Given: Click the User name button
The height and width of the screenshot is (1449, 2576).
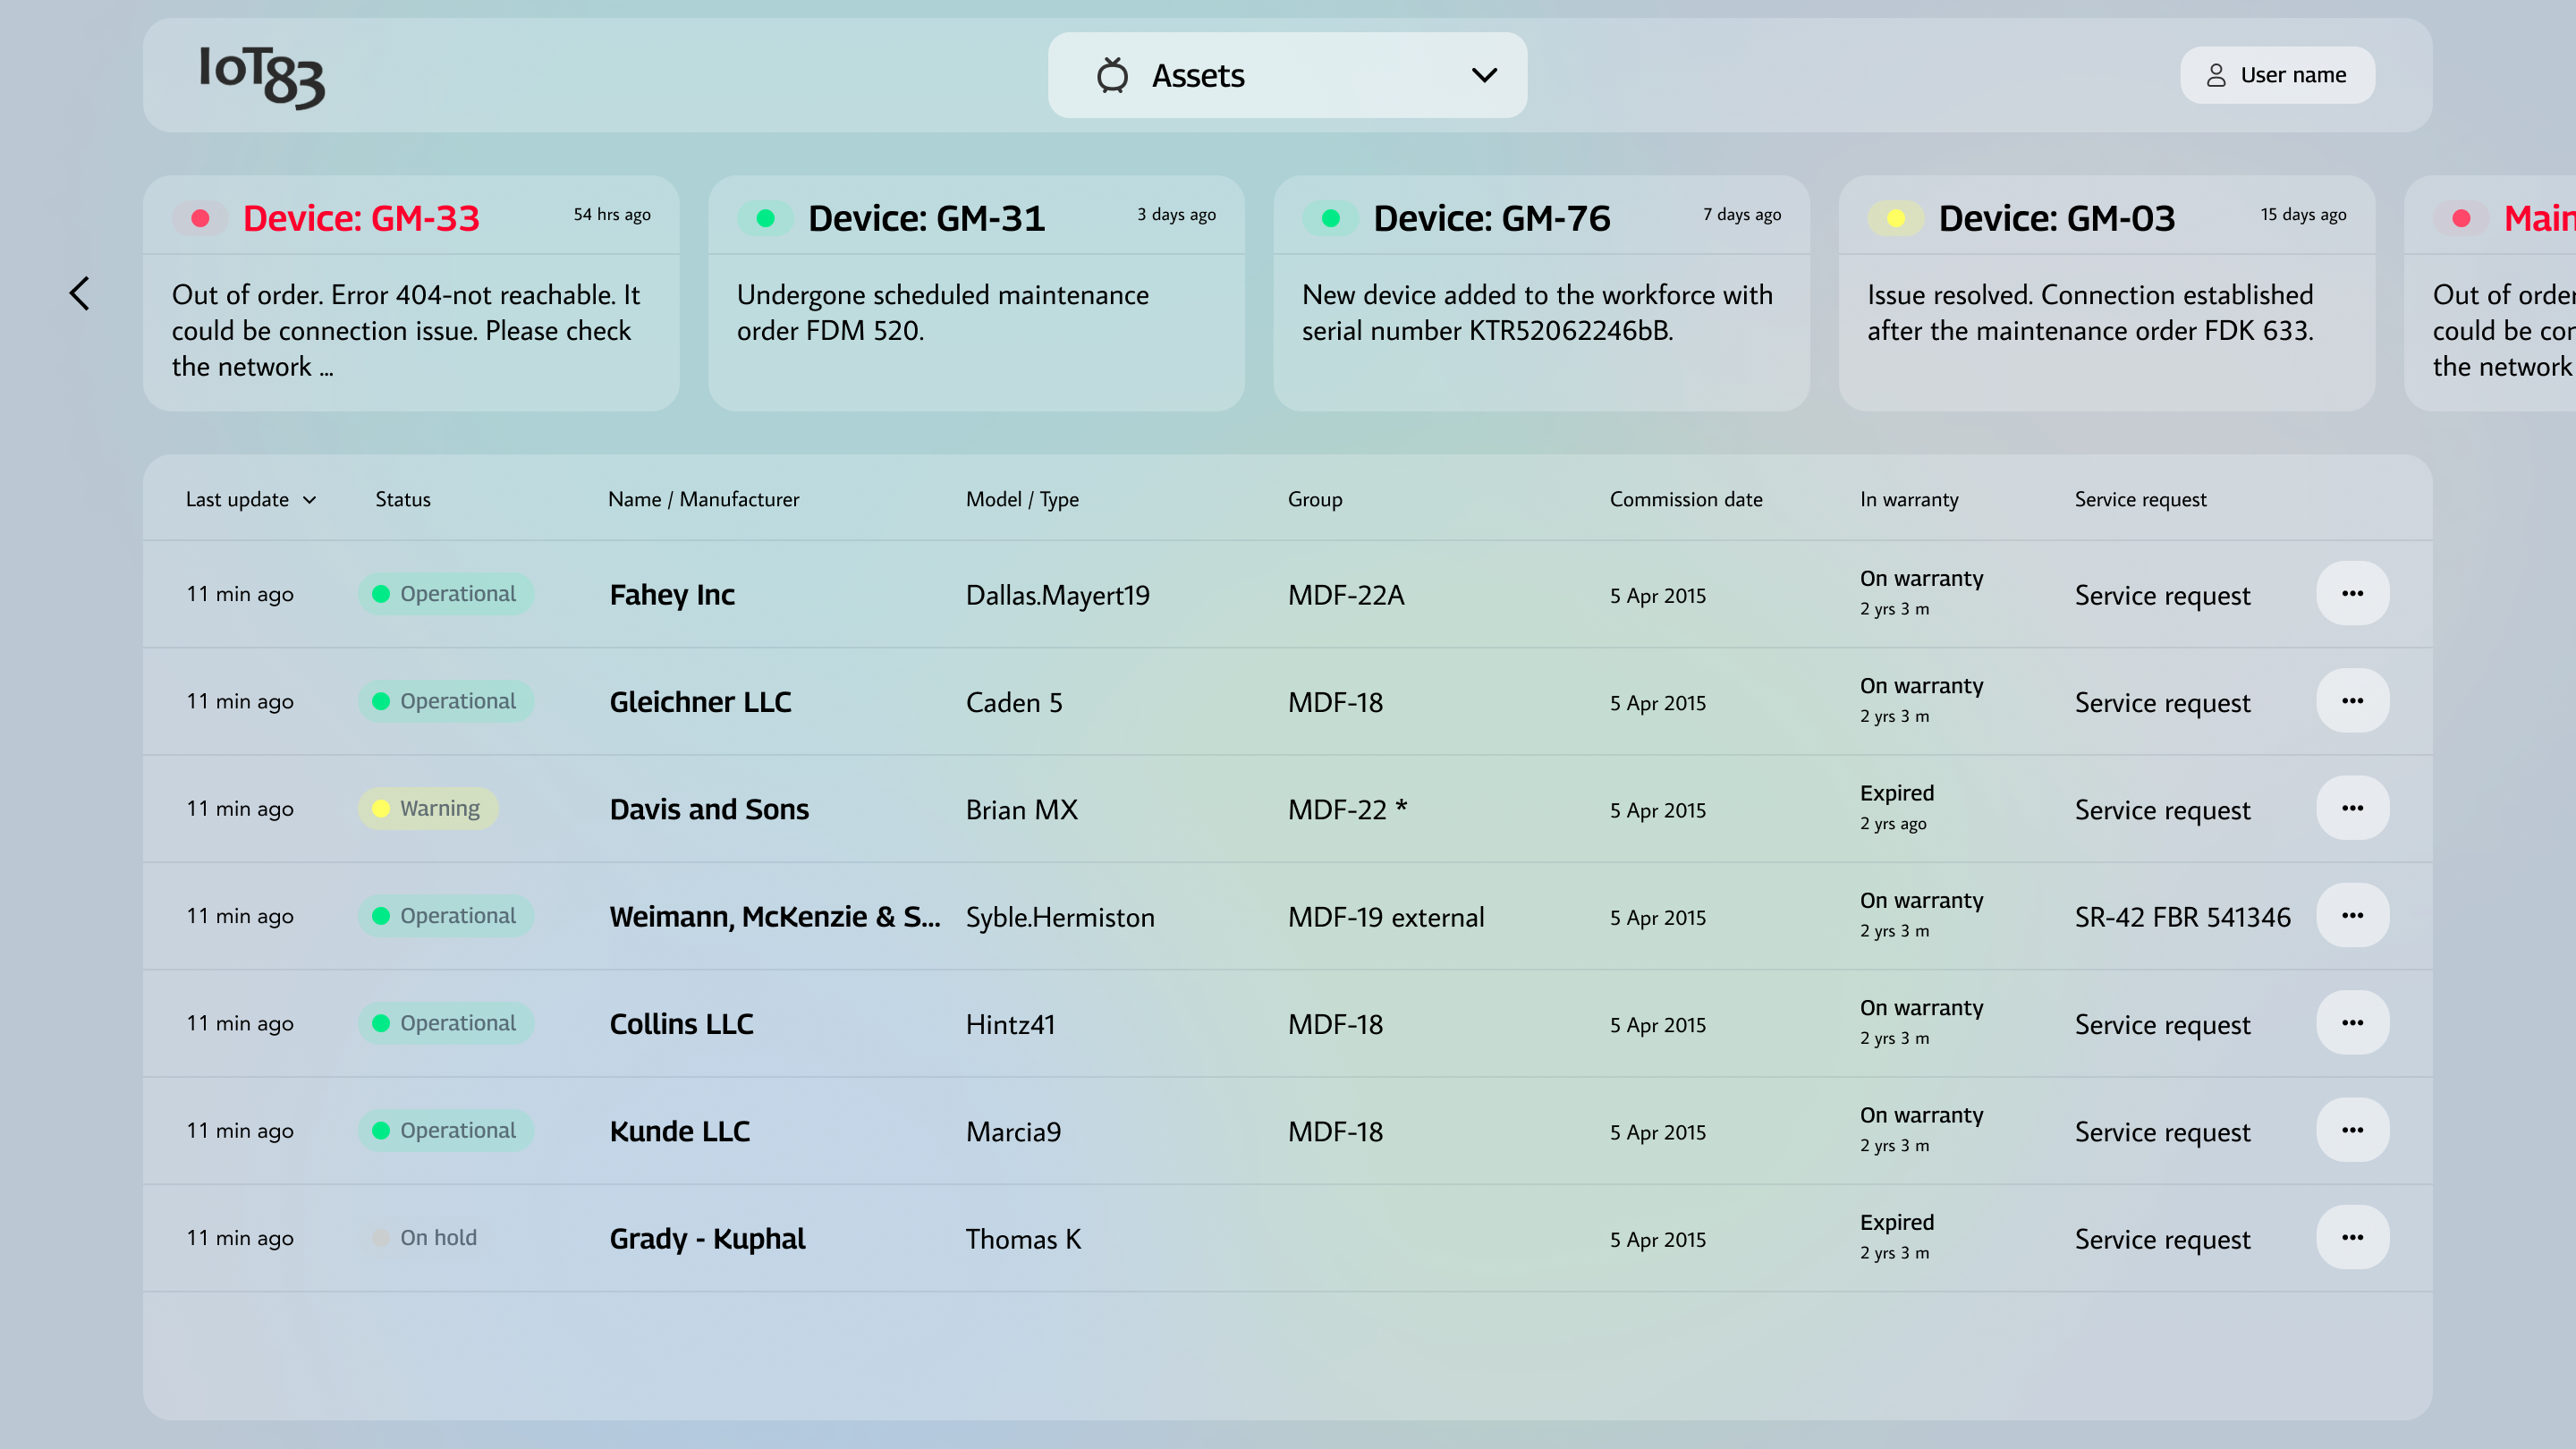Looking at the screenshot, I should coord(2277,74).
